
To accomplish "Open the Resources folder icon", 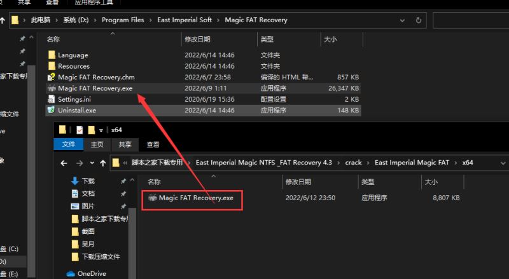I will (52, 66).
